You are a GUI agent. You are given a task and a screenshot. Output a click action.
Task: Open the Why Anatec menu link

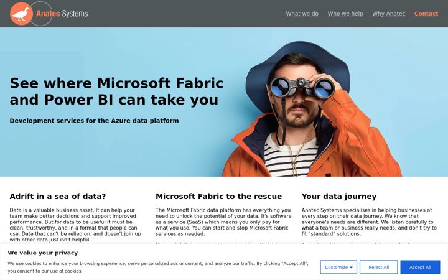pyautogui.click(x=388, y=14)
